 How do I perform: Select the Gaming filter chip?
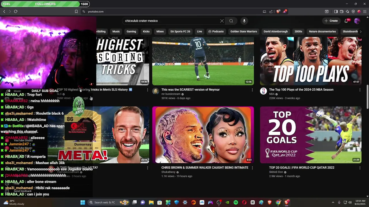pyautogui.click(x=131, y=31)
